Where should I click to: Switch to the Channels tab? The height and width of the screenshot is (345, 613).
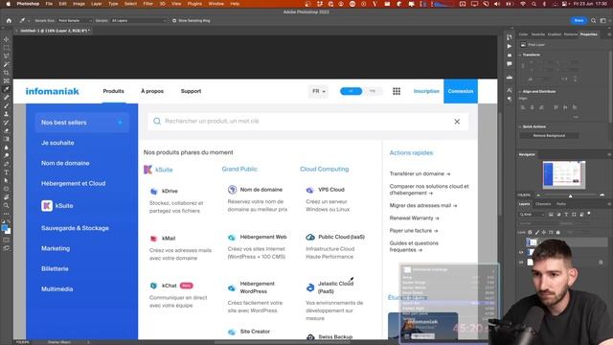[543, 204]
